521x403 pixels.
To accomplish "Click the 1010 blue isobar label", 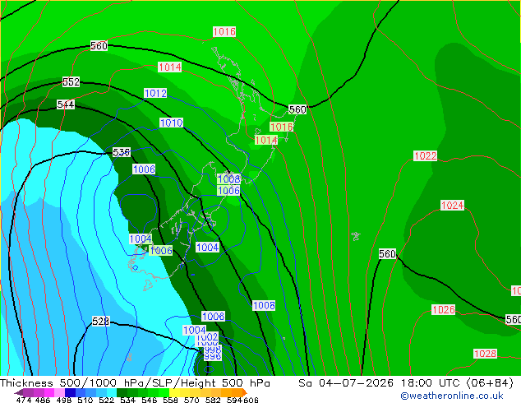I will click(x=172, y=123).
